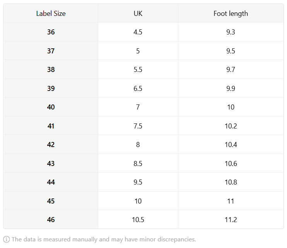Select label size 40 row
This screenshot has width=287, height=248.
[143, 107]
